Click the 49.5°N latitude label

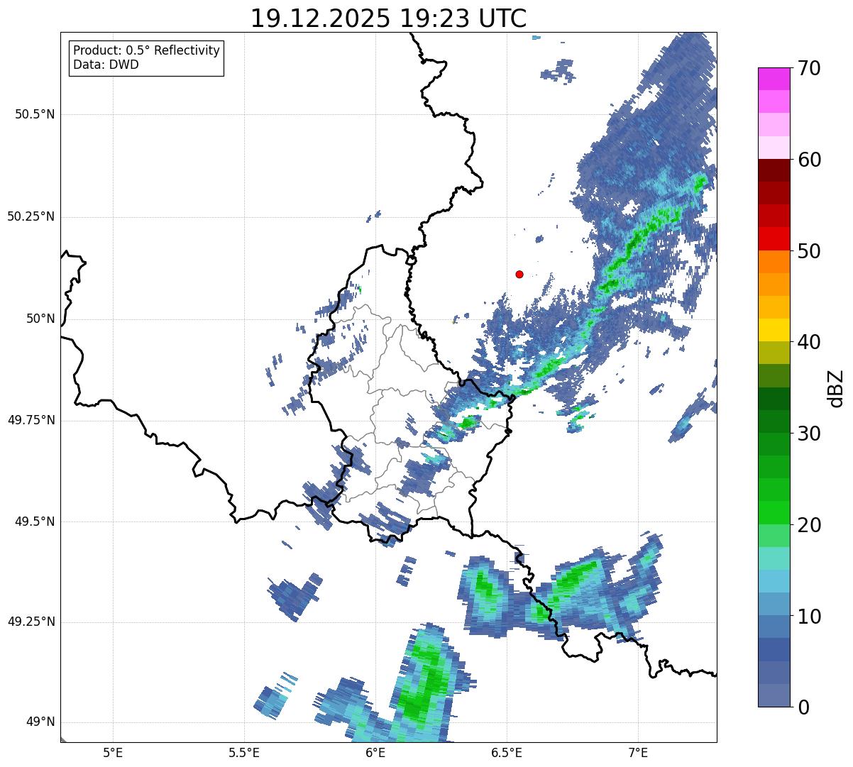tap(34, 522)
